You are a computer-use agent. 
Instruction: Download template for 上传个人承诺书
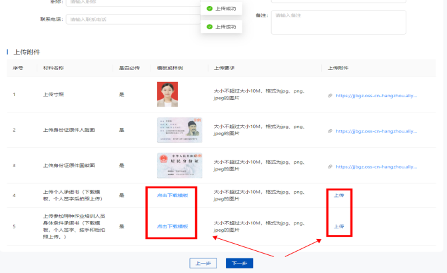tap(172, 195)
